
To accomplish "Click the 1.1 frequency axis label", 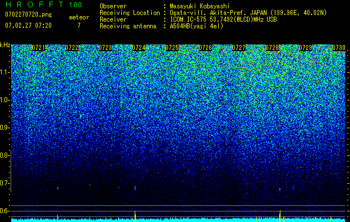I will pyautogui.click(x=4, y=72).
